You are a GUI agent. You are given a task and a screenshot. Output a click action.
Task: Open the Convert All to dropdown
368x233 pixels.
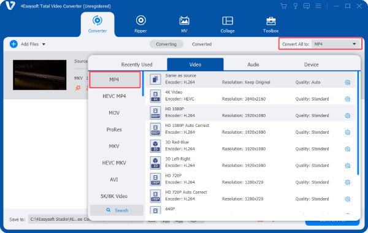[335, 44]
